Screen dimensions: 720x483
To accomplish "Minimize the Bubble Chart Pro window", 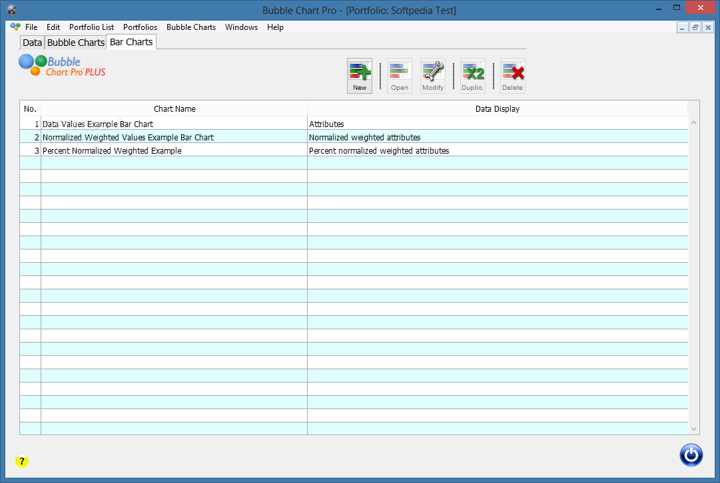I will tap(659, 8).
